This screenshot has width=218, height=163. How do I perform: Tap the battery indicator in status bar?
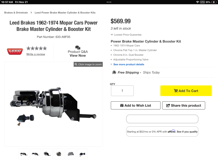[214, 2]
